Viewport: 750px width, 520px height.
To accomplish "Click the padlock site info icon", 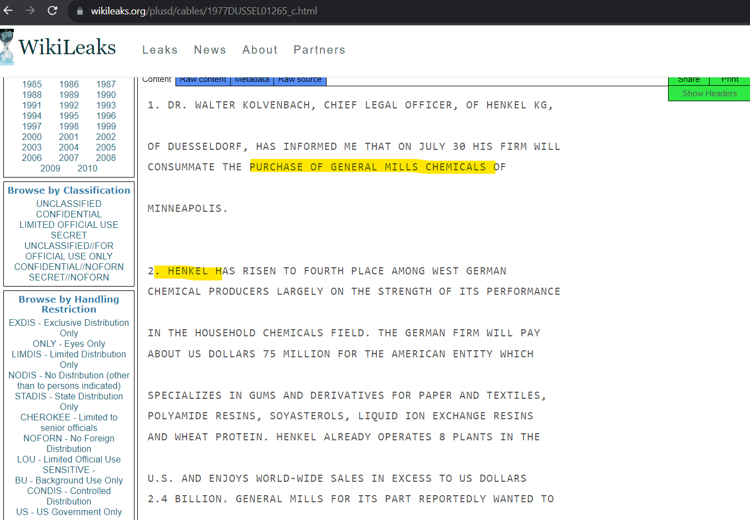I will pos(80,11).
